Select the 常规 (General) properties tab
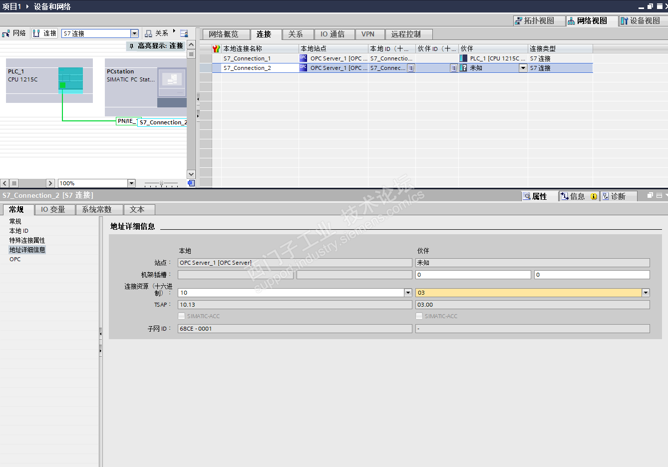668x467 pixels. (x=17, y=209)
